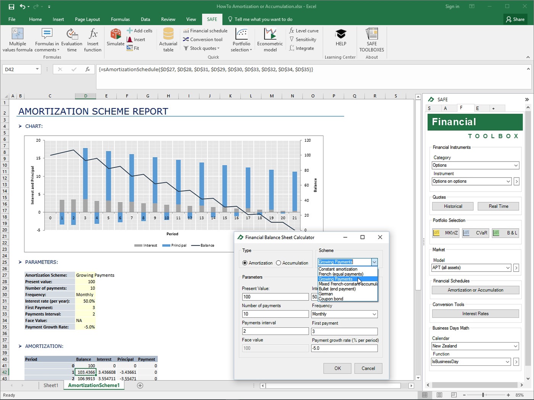
Task: Click Amortization or Accumulation button
Action: click(476, 290)
